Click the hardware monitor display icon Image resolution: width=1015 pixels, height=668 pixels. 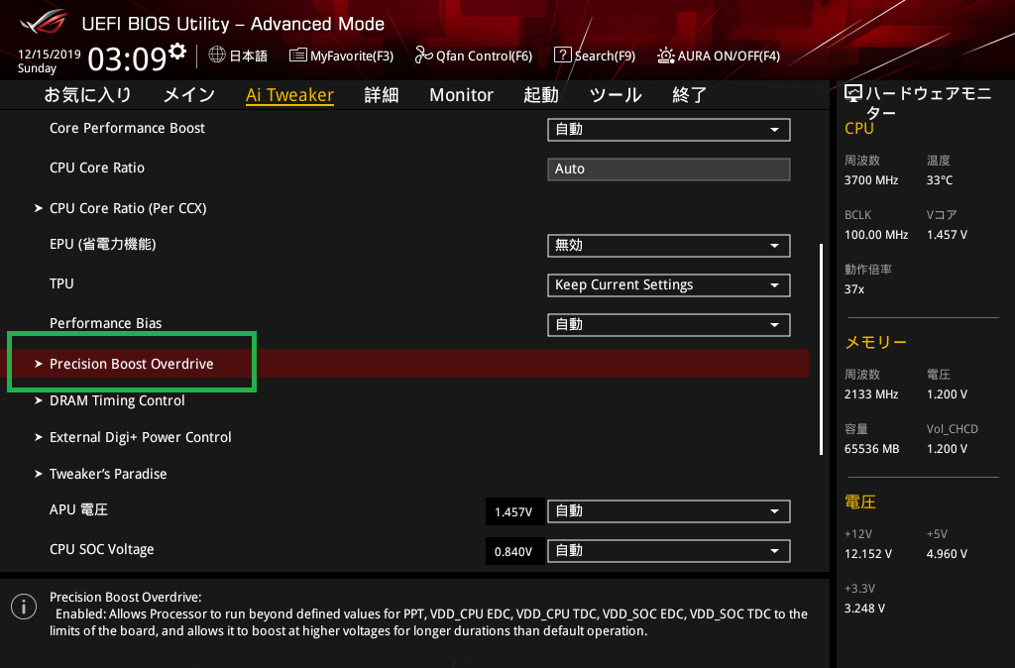853,94
